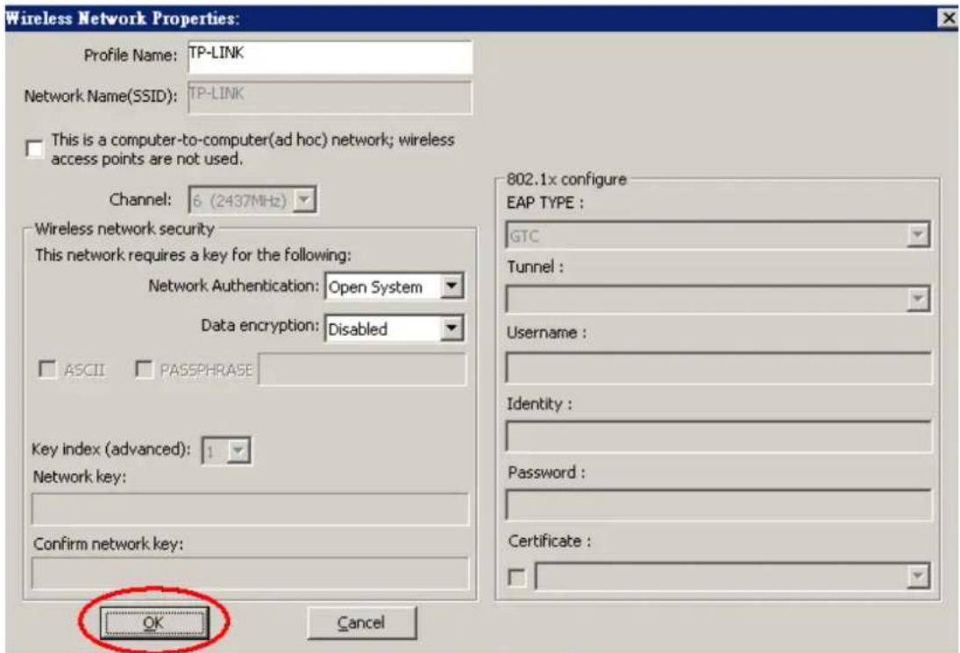Close the Wireless Network Properties dialog

click(x=948, y=18)
